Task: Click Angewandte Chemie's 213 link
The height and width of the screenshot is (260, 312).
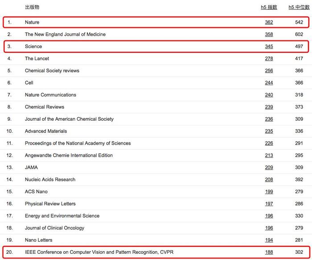Action: pos(269,155)
